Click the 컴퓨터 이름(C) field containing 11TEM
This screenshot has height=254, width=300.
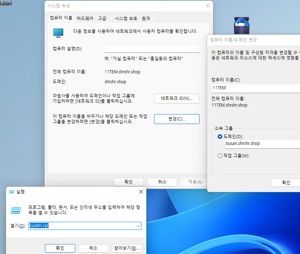[255, 88]
